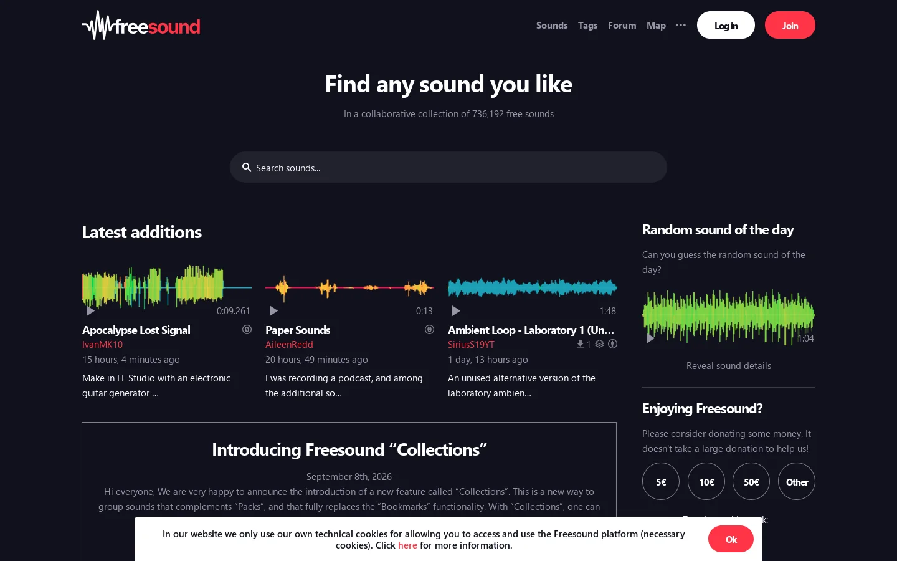Click '15 hours, 4 minutes ago' text
Screen dimensions: 897x561
pyautogui.click(x=131, y=360)
